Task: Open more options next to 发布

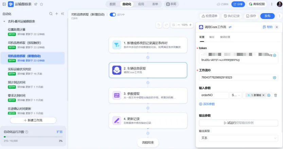Action: (x=280, y=16)
